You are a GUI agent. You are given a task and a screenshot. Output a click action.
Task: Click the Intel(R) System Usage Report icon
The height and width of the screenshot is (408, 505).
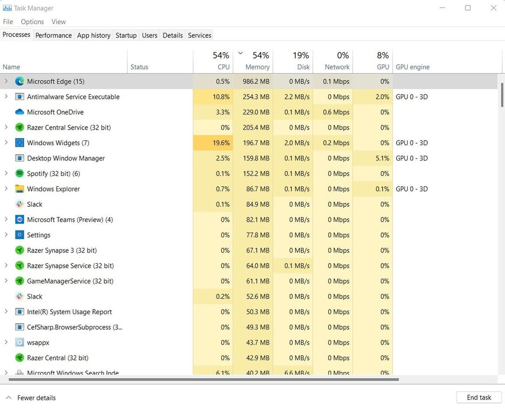(x=19, y=312)
